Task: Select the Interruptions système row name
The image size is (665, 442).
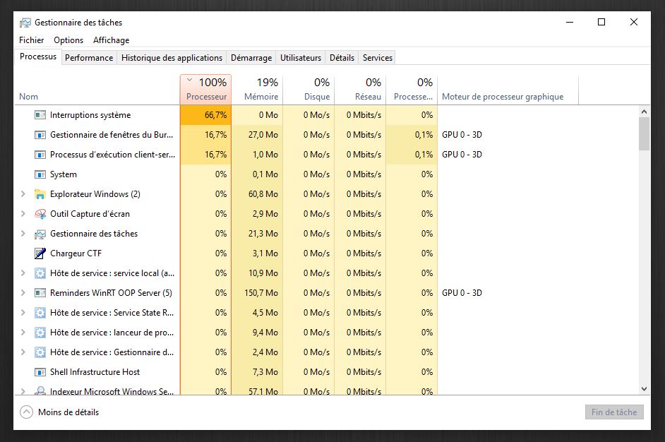Action: click(90, 115)
